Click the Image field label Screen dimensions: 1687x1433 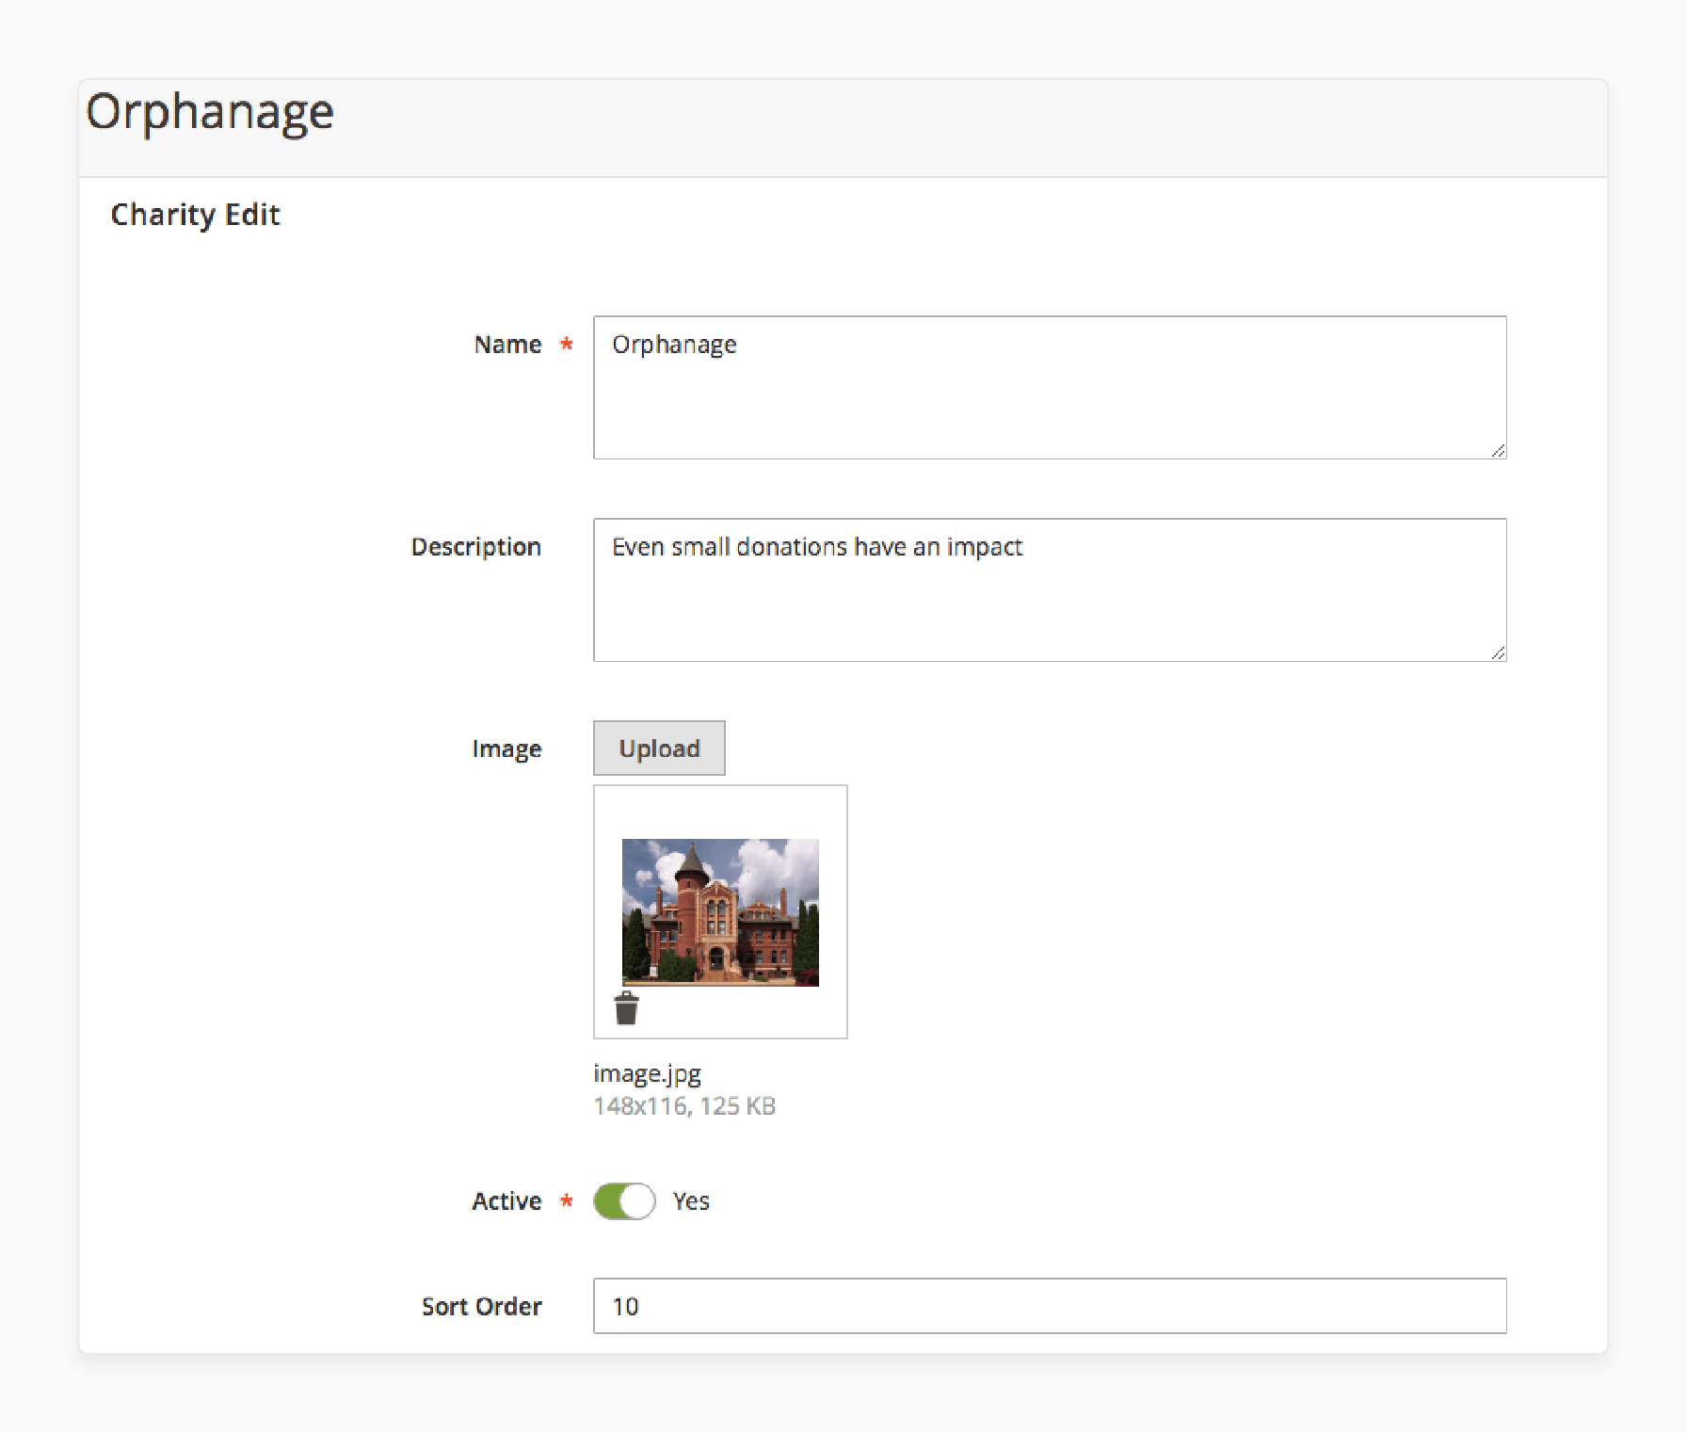tap(506, 749)
